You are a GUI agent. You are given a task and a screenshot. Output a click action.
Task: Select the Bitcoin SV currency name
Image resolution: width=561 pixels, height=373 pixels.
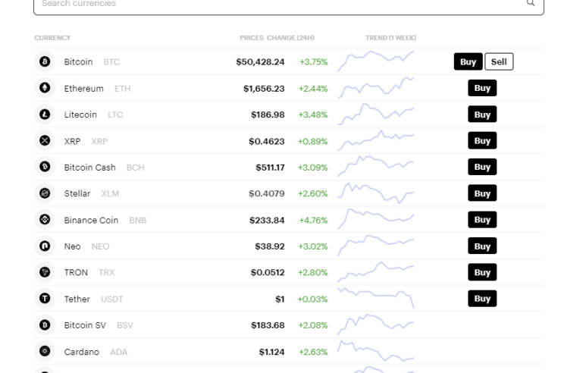click(x=85, y=325)
